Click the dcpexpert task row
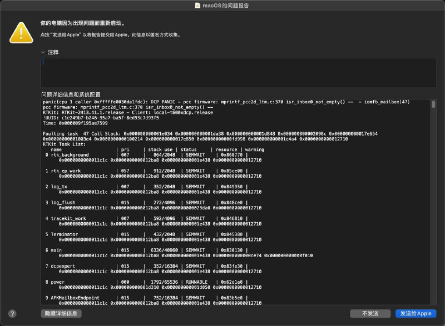Screen dimensions: 445x326 (x=146, y=266)
